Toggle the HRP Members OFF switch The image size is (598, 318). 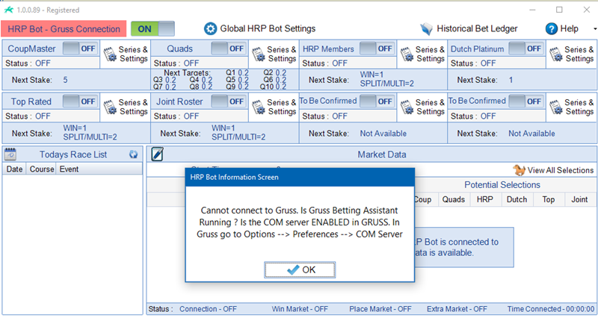click(377, 49)
